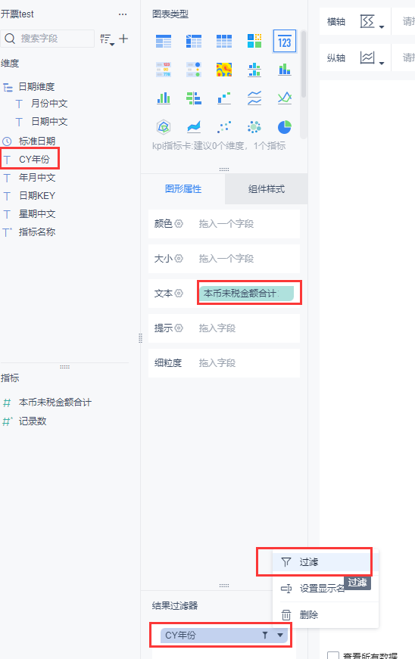Select the stacked column chart type
Screen dimensions: 415x659
pyautogui.click(x=285, y=70)
